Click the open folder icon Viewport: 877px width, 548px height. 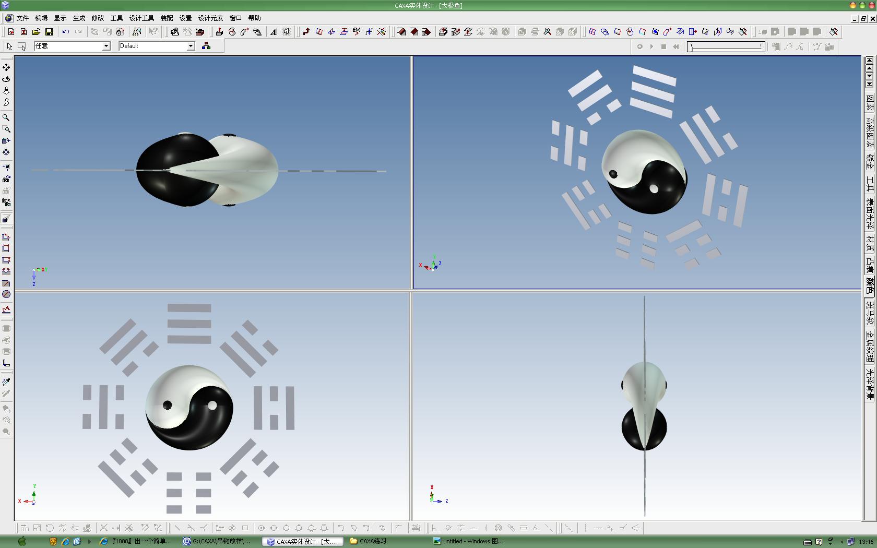(x=36, y=32)
